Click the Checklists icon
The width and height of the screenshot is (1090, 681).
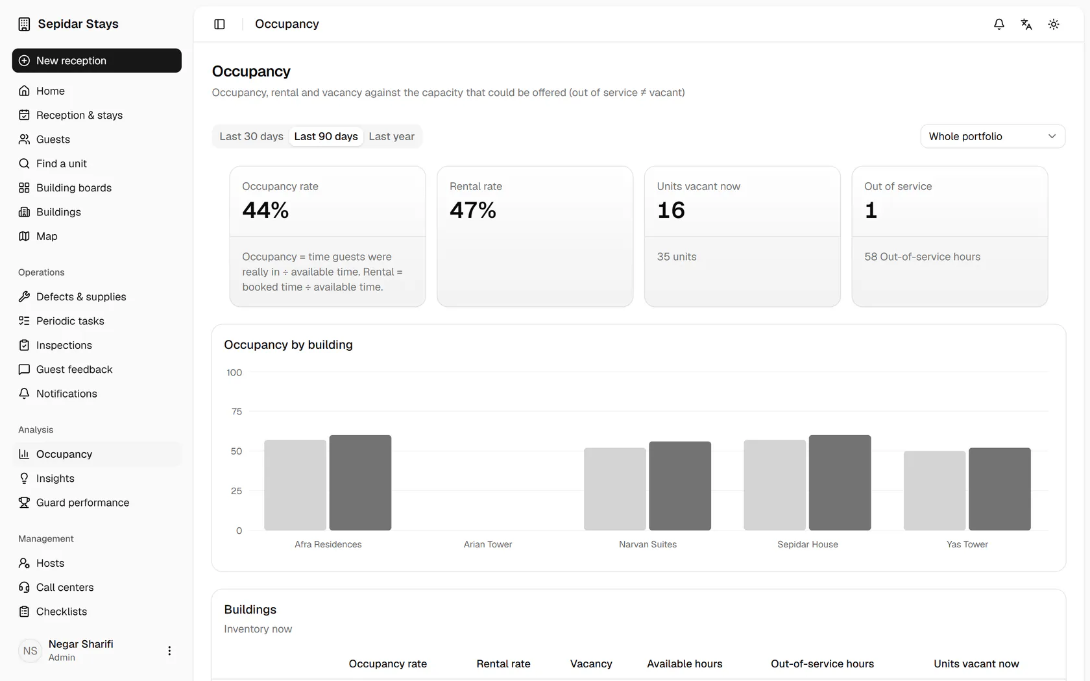pyautogui.click(x=24, y=612)
